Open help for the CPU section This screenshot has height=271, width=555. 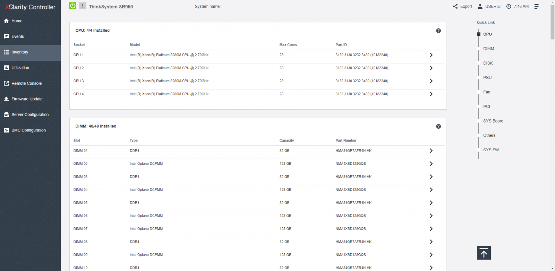(438, 31)
